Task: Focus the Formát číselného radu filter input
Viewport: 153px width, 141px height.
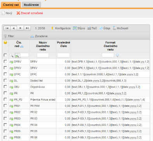Action: pyautogui.click(x=108, y=55)
